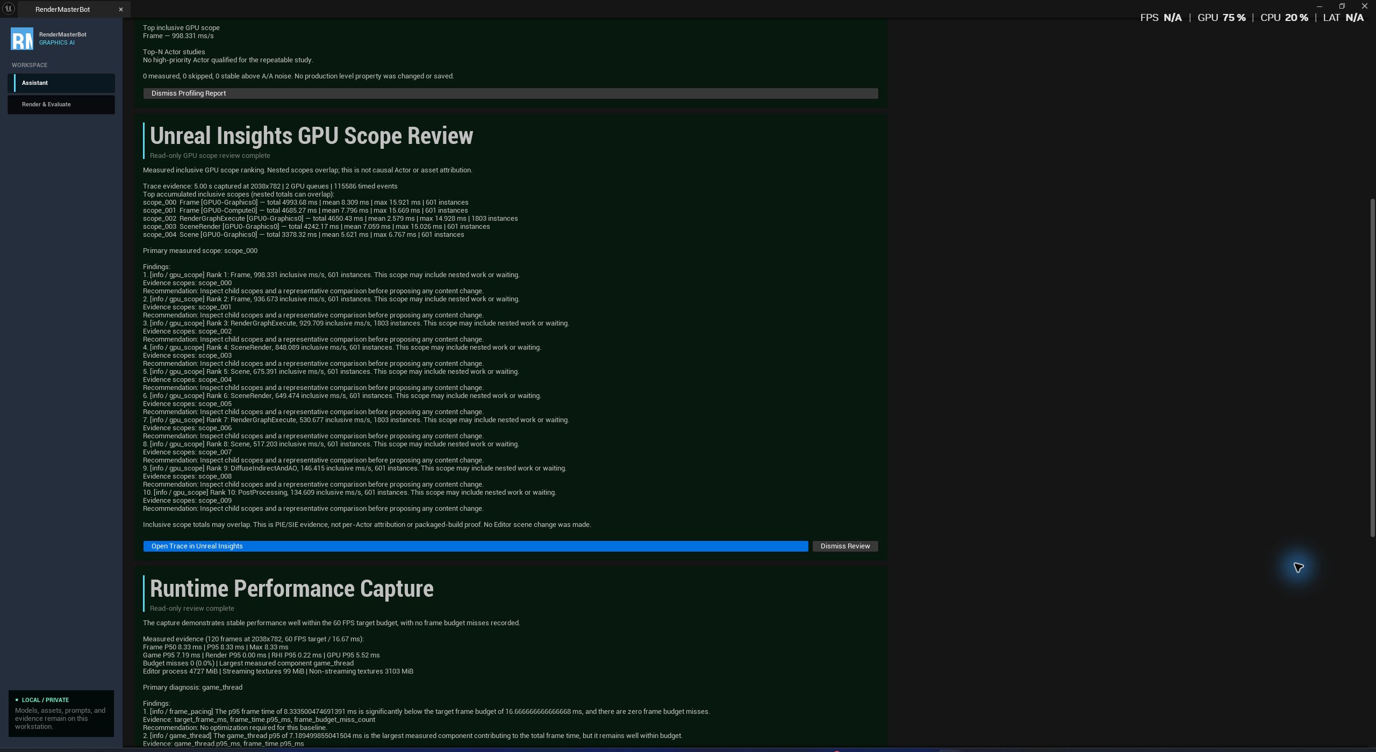The image size is (1376, 752).
Task: Open the Assistant workspace item
Action: [61, 83]
